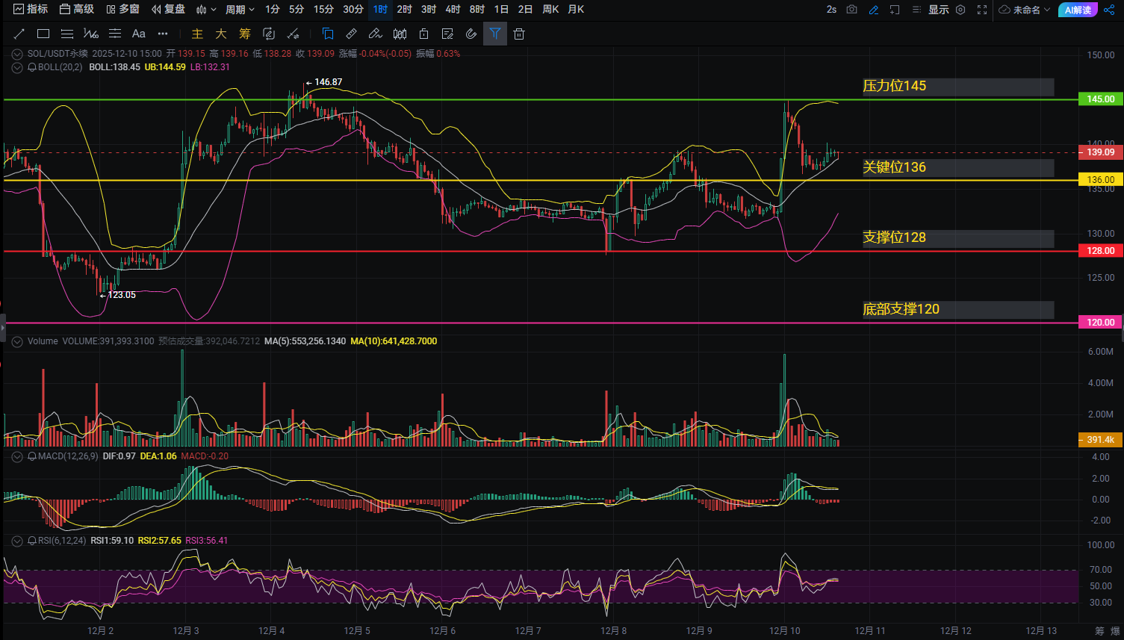Take a chart screenshot with camera icon
The height and width of the screenshot is (640, 1124).
(x=852, y=10)
